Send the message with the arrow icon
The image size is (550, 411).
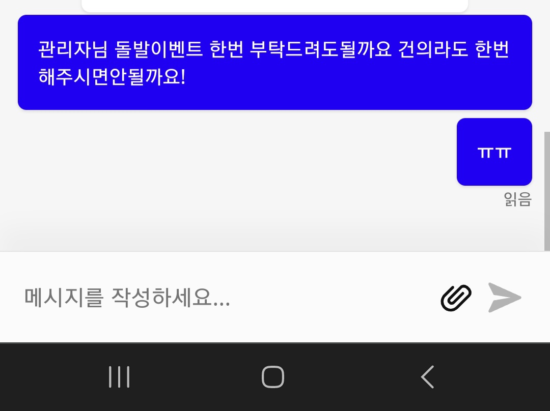coord(504,298)
